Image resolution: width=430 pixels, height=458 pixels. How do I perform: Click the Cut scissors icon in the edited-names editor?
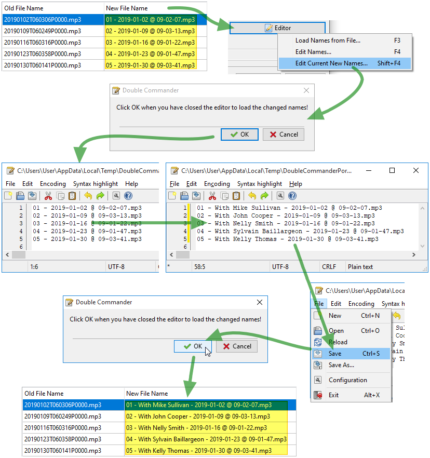(212, 196)
